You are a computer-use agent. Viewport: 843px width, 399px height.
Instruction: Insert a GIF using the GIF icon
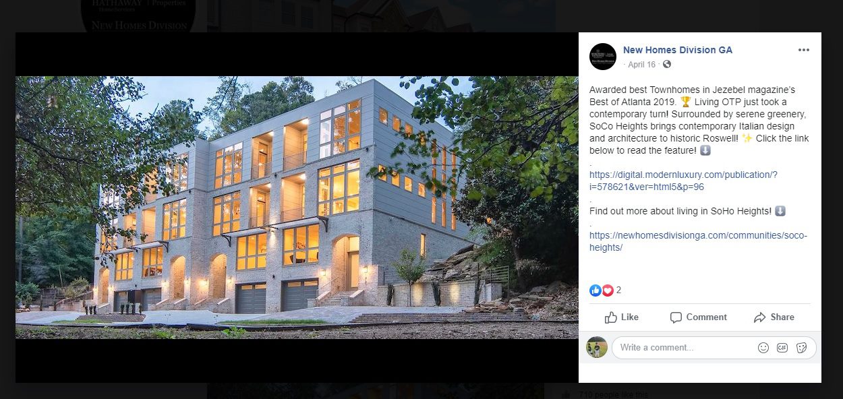coord(782,348)
